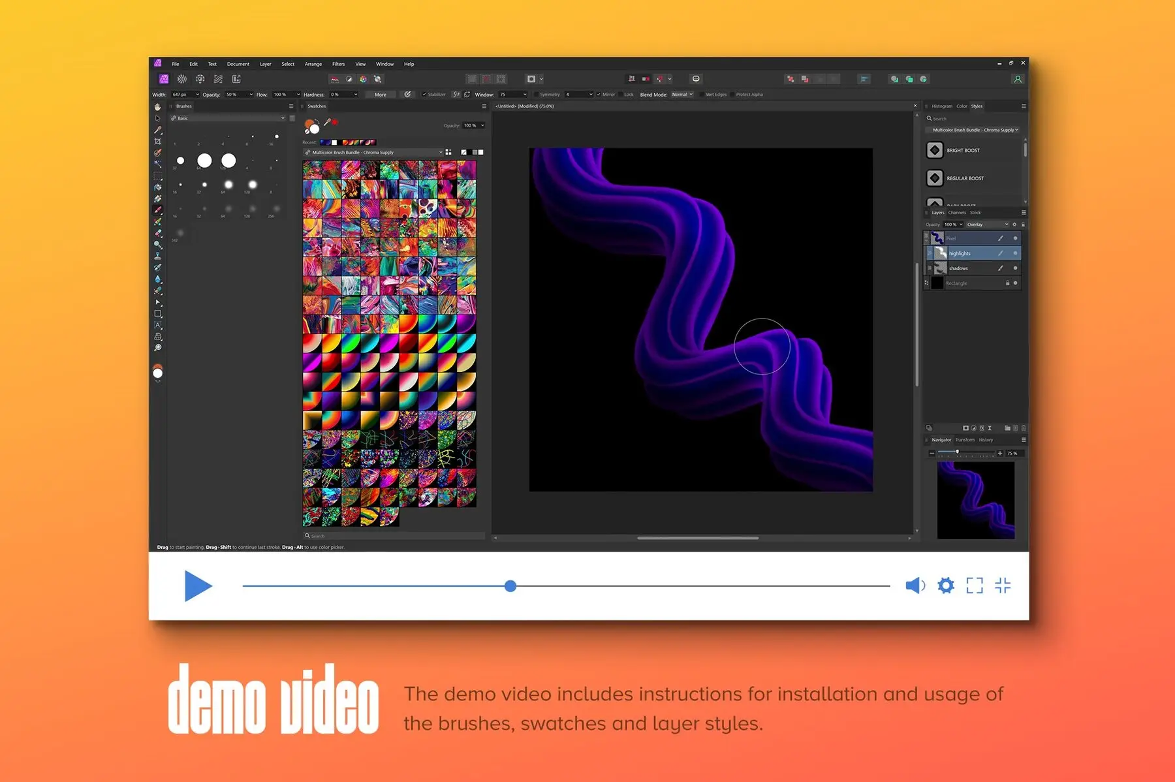Viewport: 1175px width, 782px height.
Task: Click the More button in the context toolbar
Action: 381,94
